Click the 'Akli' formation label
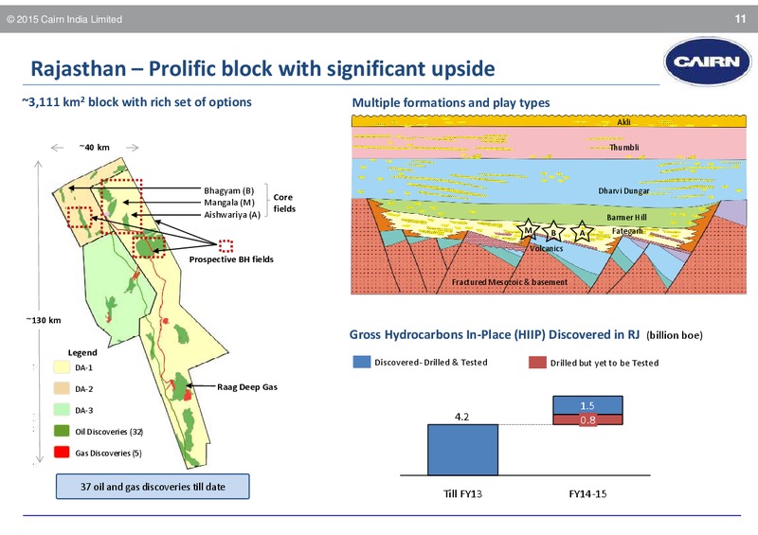758x535 pixels. coord(623,122)
